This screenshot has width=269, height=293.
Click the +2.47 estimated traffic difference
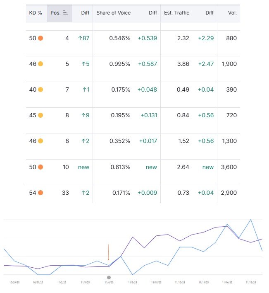206,64
